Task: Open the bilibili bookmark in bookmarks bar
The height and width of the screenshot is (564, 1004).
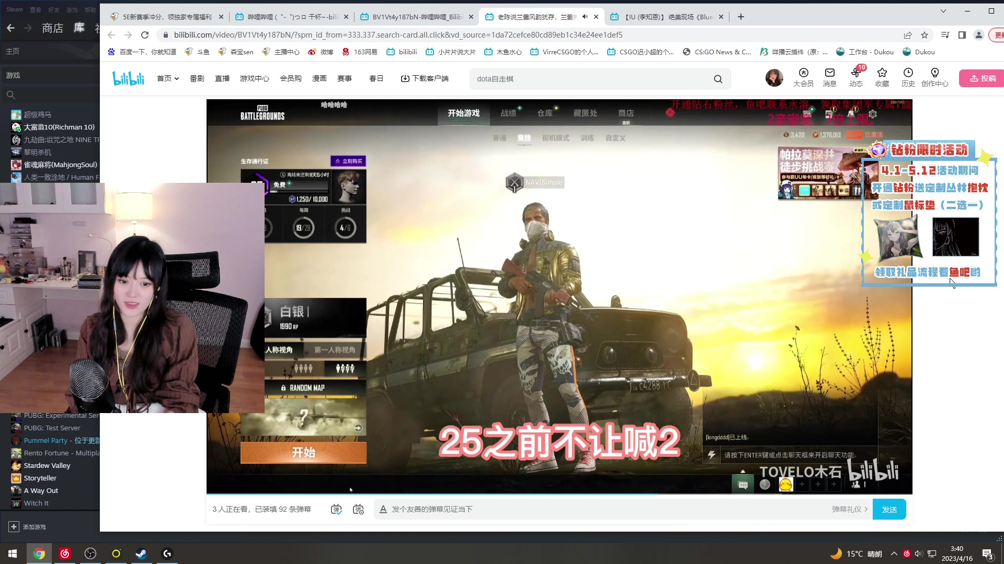Action: pyautogui.click(x=402, y=52)
